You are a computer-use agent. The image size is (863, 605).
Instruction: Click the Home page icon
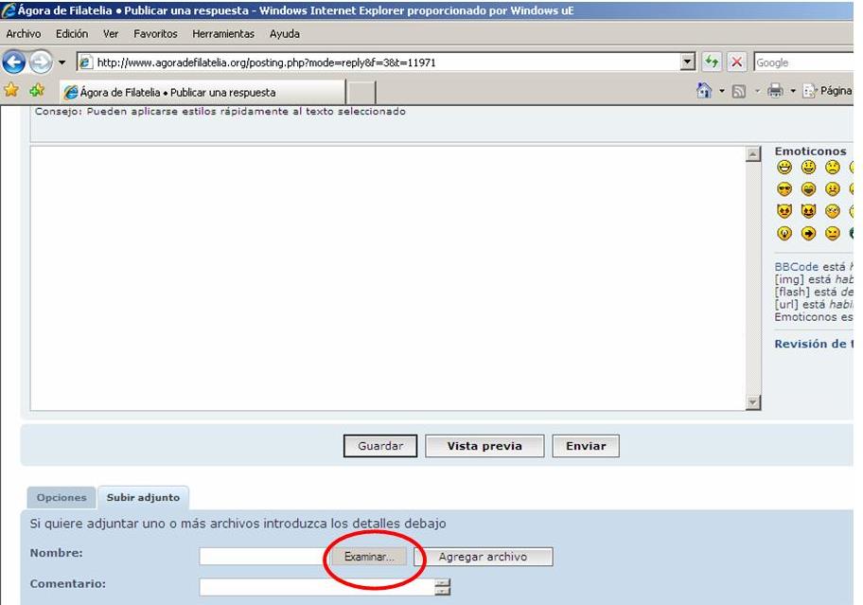coord(703,91)
